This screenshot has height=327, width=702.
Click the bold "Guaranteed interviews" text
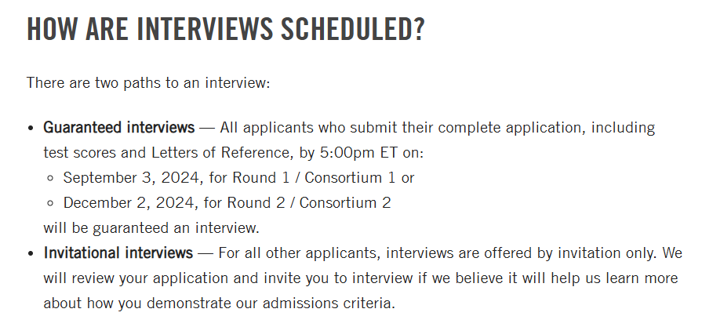(x=118, y=127)
